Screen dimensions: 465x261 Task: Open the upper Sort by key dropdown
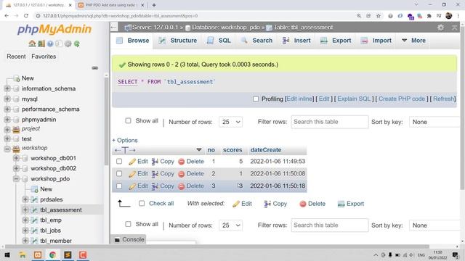click(434, 122)
